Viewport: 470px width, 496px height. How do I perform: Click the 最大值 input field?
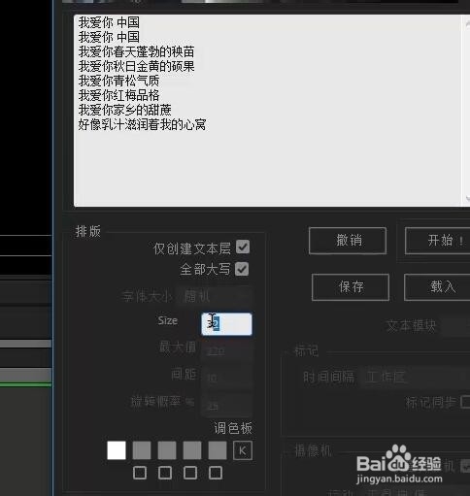coord(226,350)
